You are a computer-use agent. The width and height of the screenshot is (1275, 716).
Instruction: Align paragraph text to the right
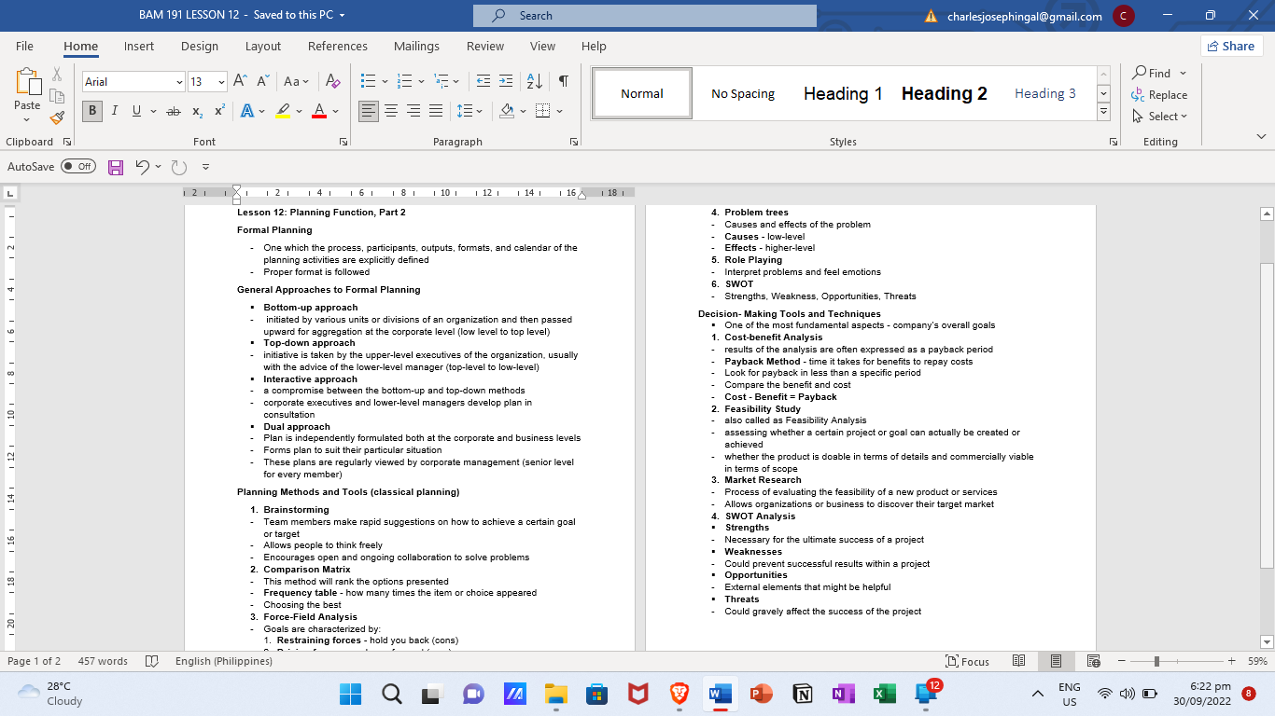point(413,111)
